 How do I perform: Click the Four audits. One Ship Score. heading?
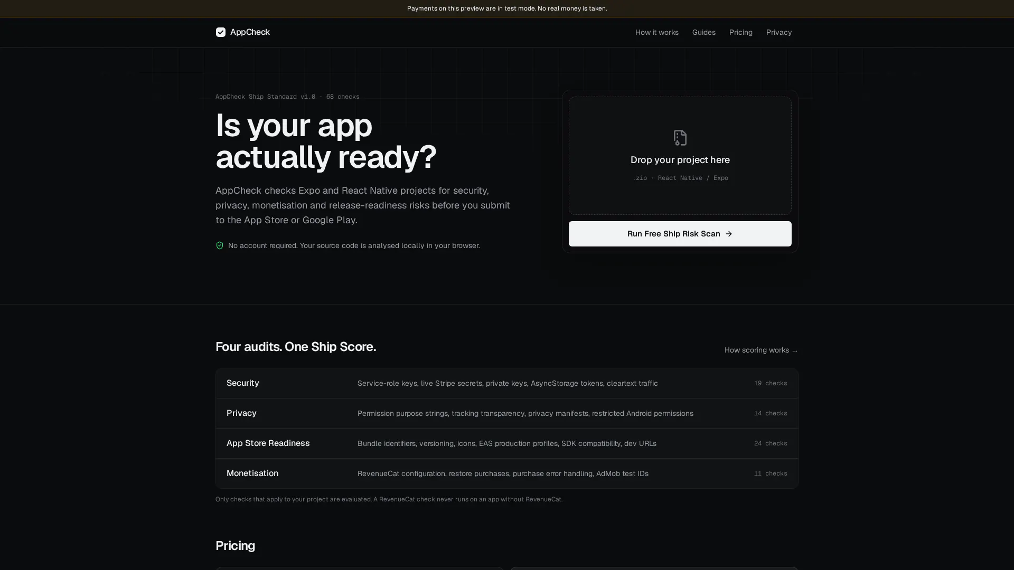[x=296, y=347]
